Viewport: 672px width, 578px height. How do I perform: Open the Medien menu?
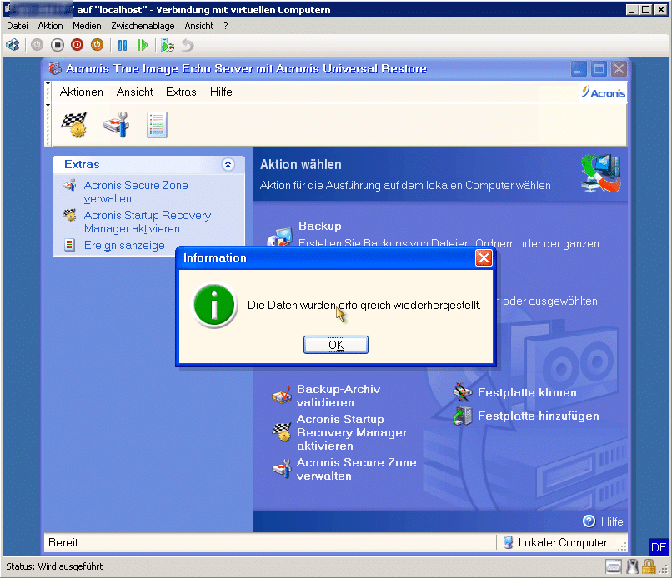pyautogui.click(x=87, y=26)
